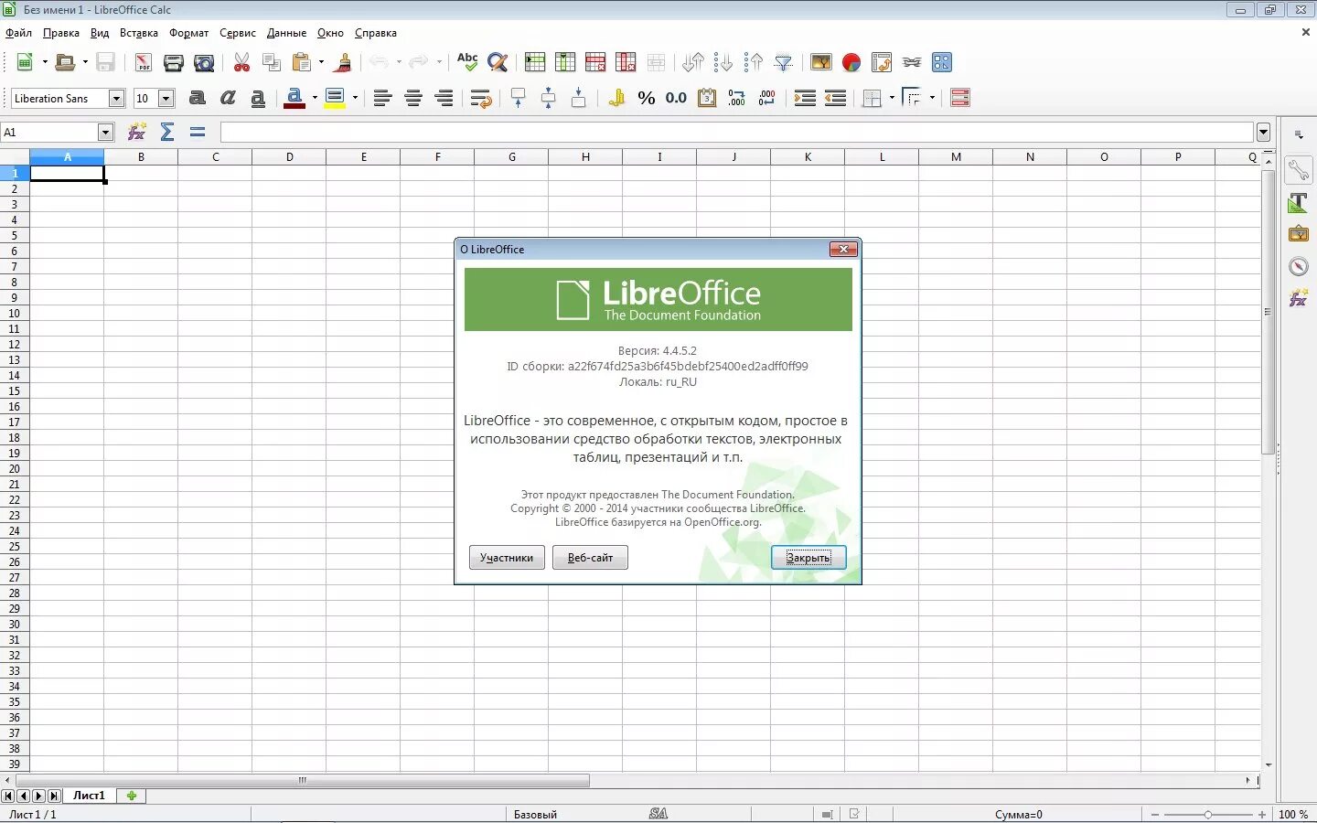Click the Decrease Indent icon

click(835, 98)
